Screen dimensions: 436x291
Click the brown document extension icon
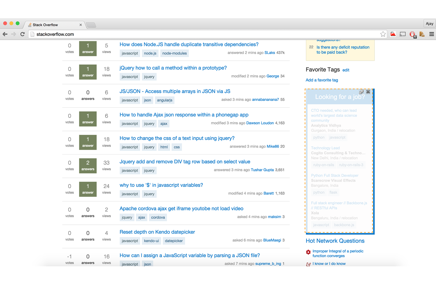pyautogui.click(x=422, y=34)
